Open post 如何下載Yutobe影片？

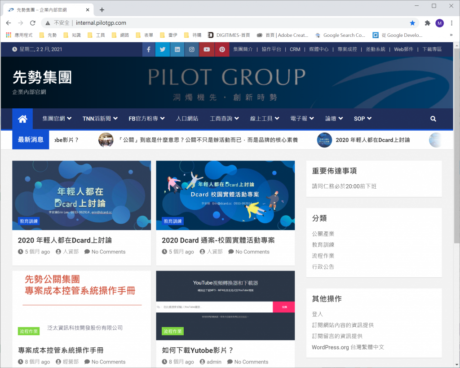(198, 350)
